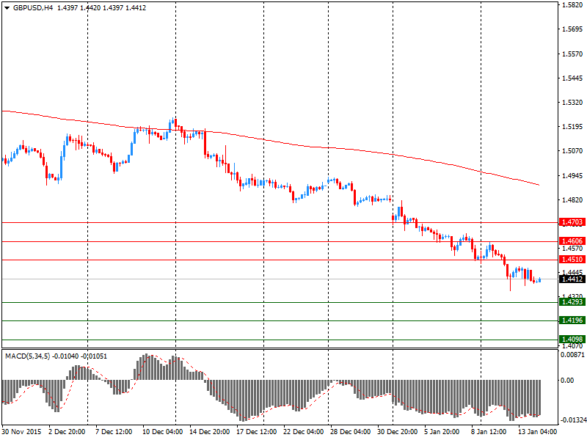This screenshot has width=587, height=440.
Task: Click the 2 Dec 20:00 time label
Action: point(67,432)
